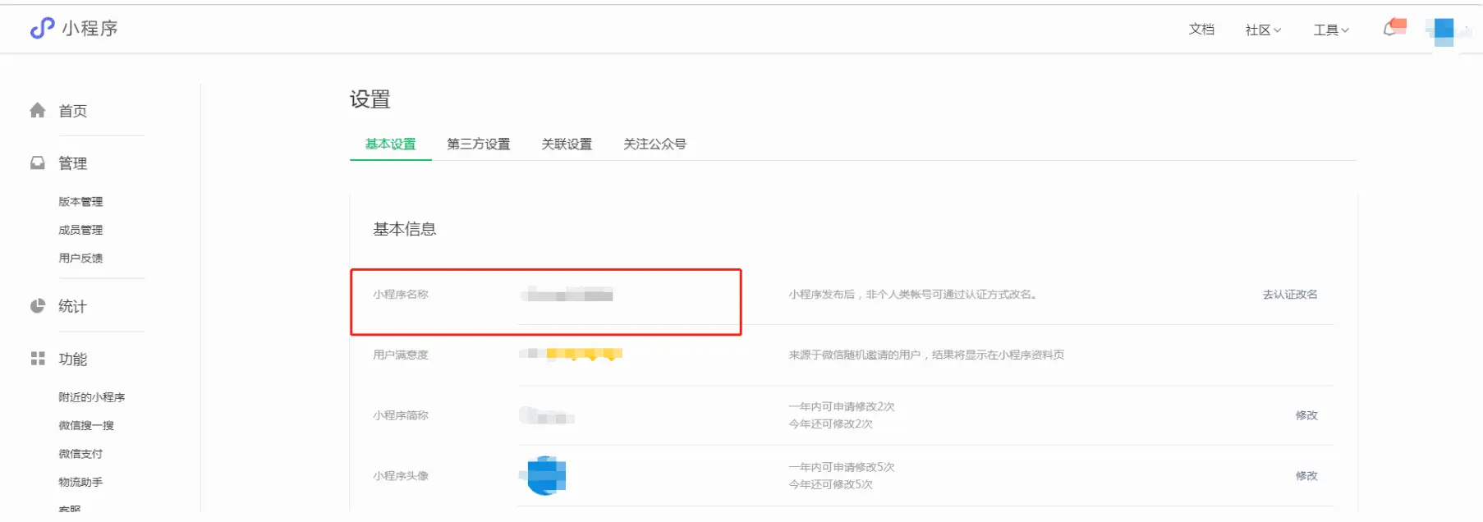Click the 功能 grid icon
The height and width of the screenshot is (522, 1483).
click(38, 359)
